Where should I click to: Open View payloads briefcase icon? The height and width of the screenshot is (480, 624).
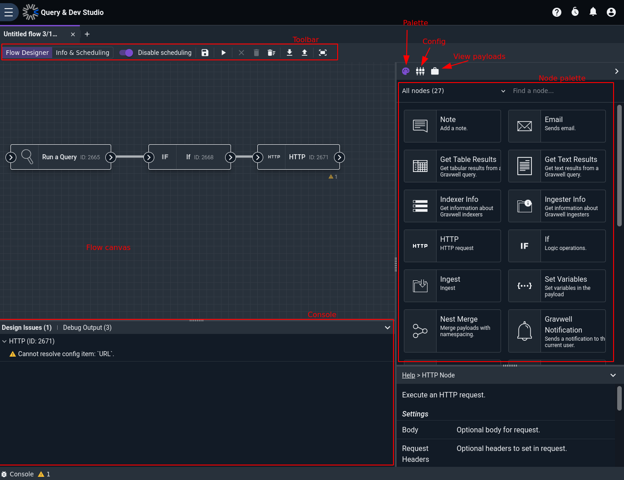(435, 71)
